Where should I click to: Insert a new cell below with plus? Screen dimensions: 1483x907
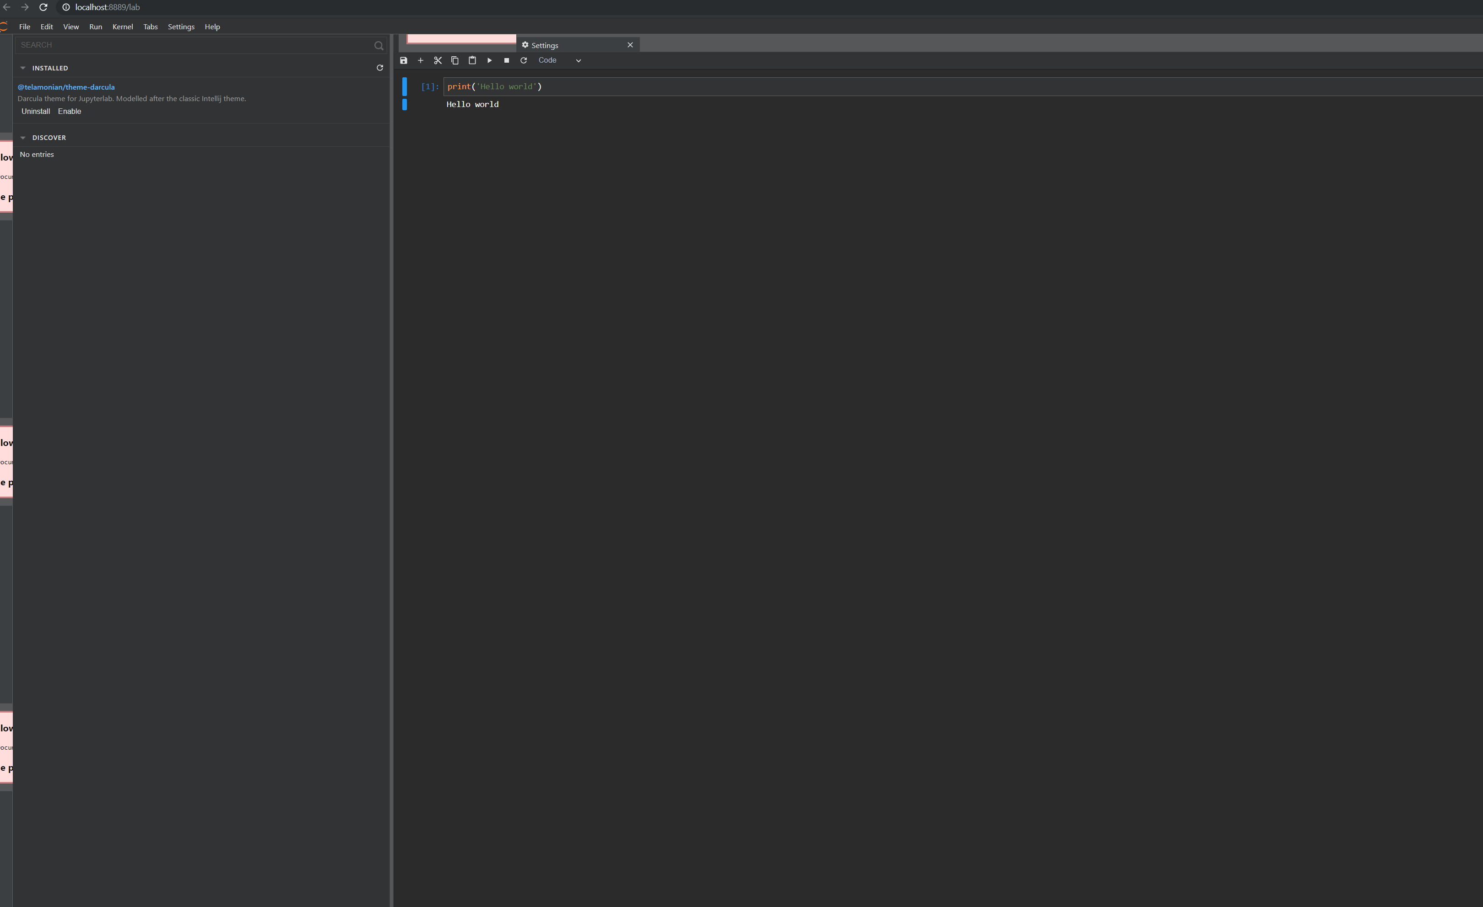[x=421, y=60]
